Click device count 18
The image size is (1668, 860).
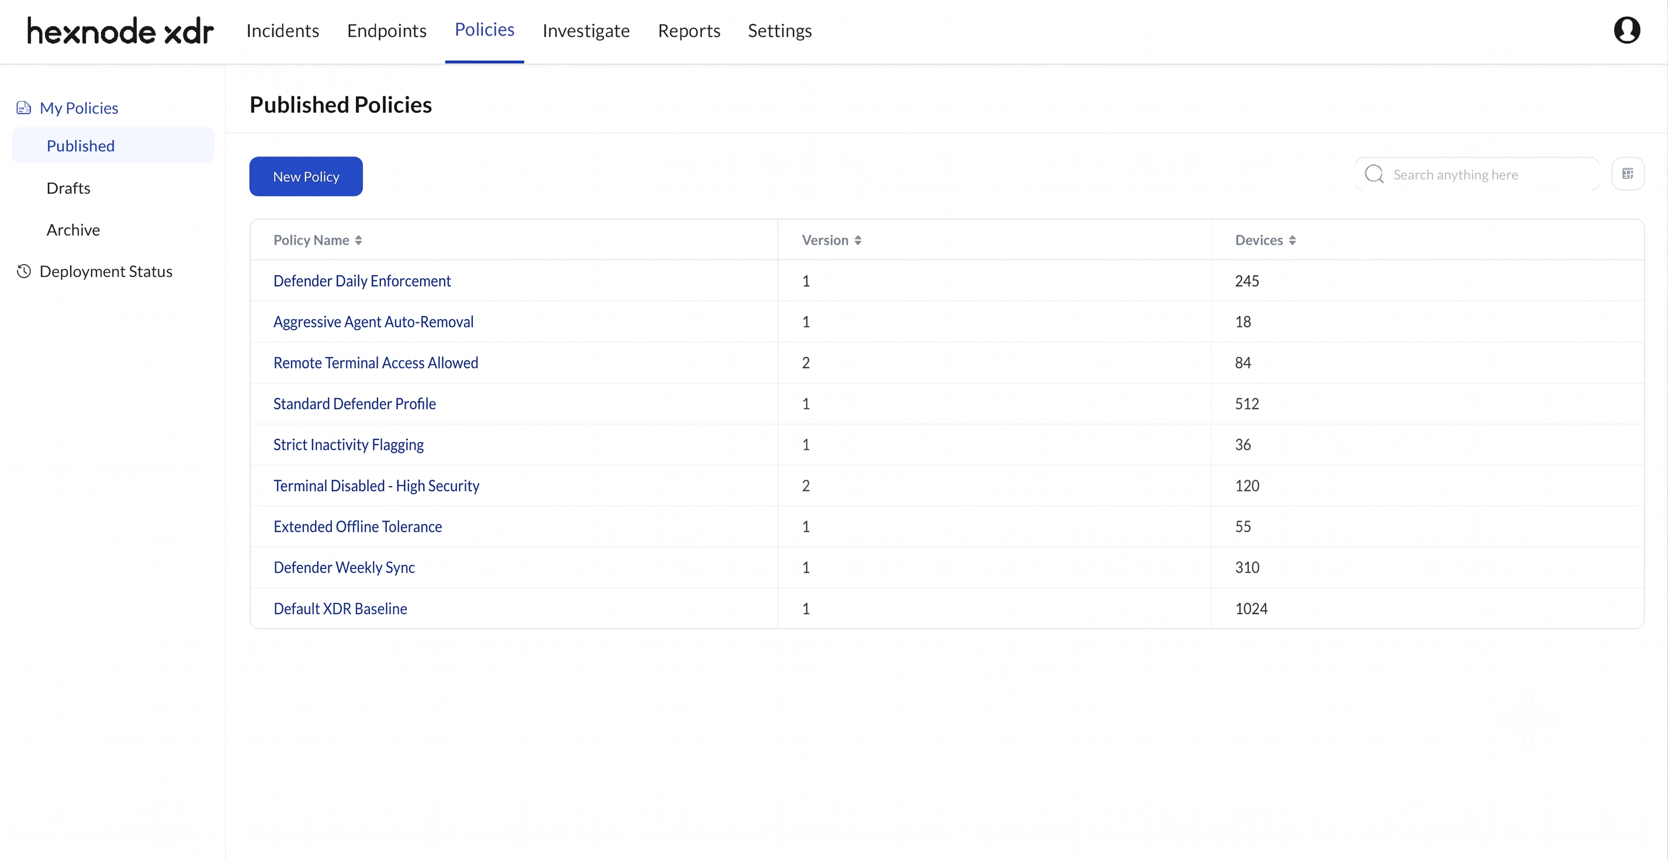[1243, 321]
